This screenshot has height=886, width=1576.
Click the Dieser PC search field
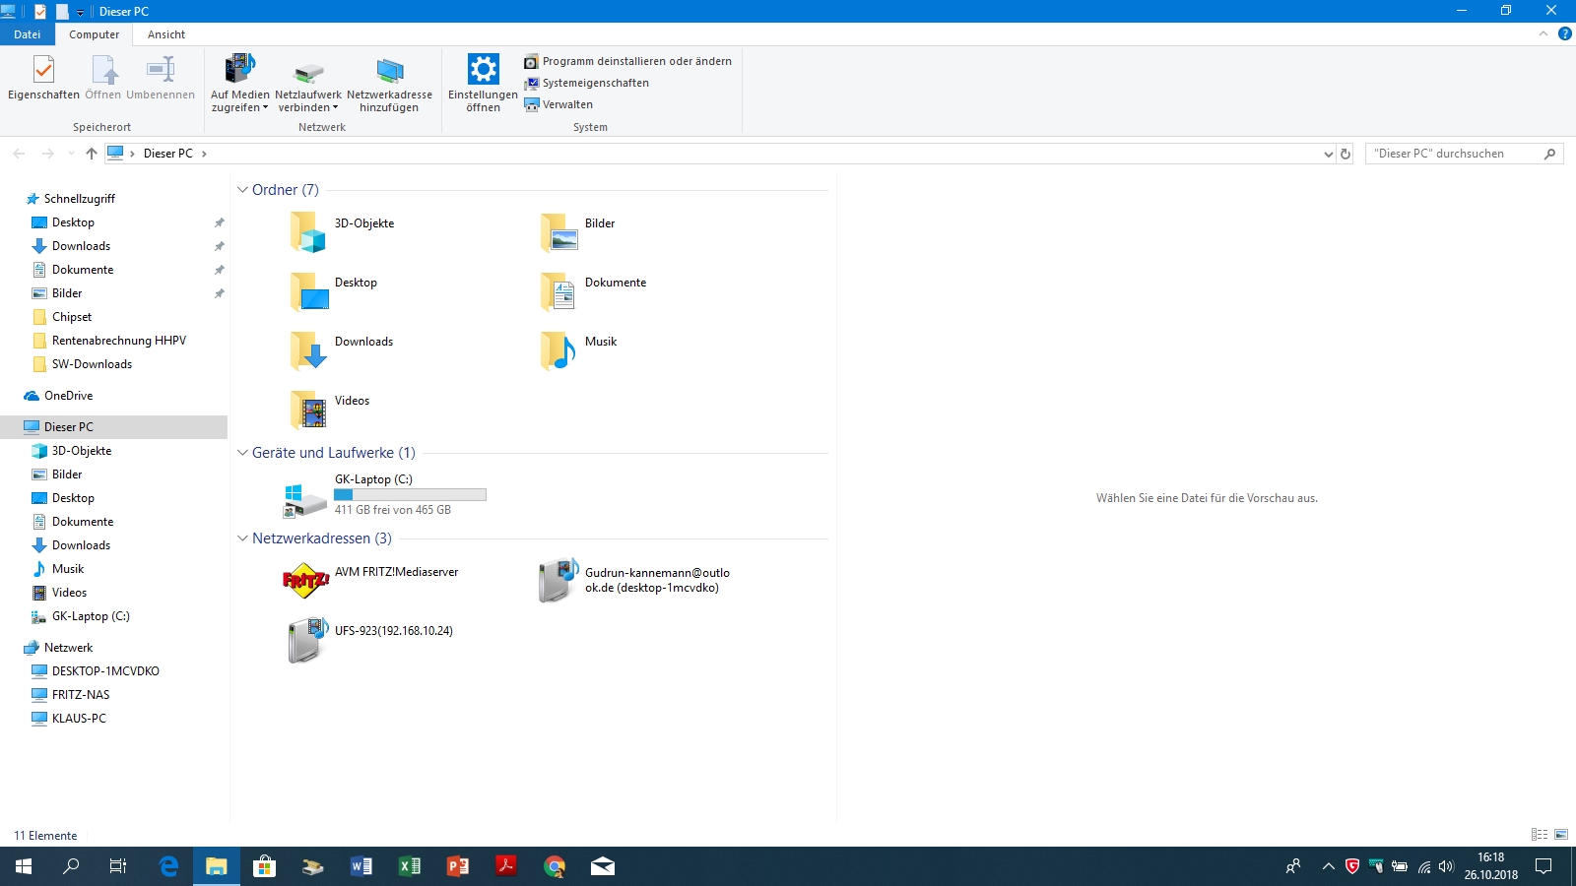point(1464,154)
